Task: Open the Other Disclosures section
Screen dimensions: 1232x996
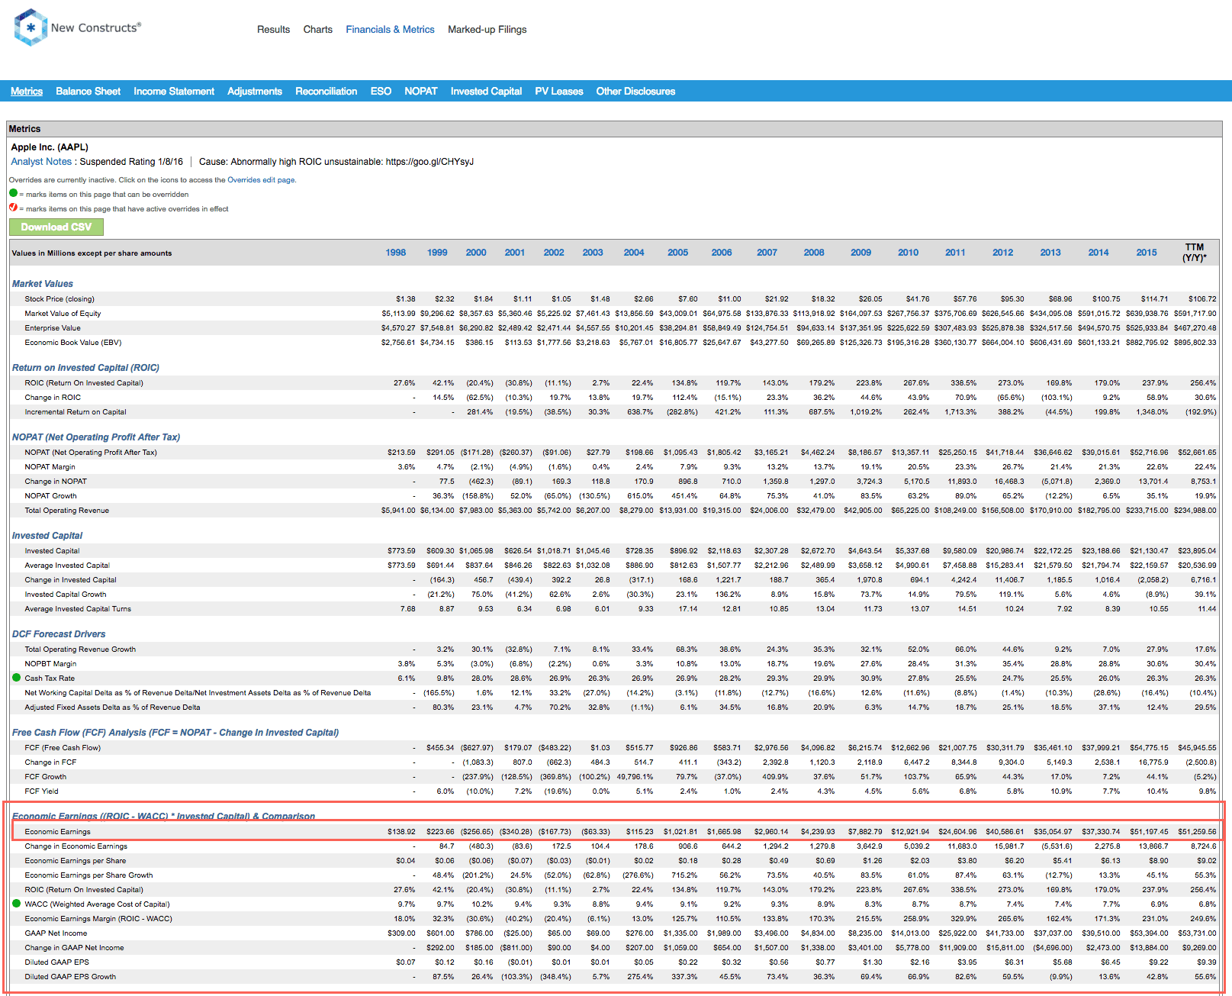Action: (x=635, y=92)
